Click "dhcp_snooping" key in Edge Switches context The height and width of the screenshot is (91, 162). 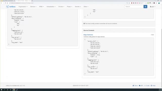(x=92, y=53)
